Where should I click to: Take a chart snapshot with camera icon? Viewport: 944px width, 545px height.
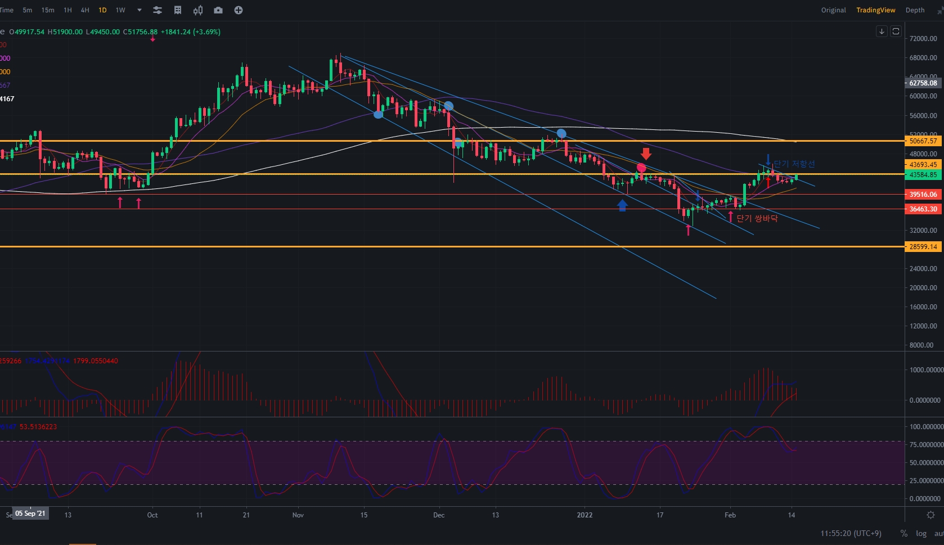[x=218, y=10]
